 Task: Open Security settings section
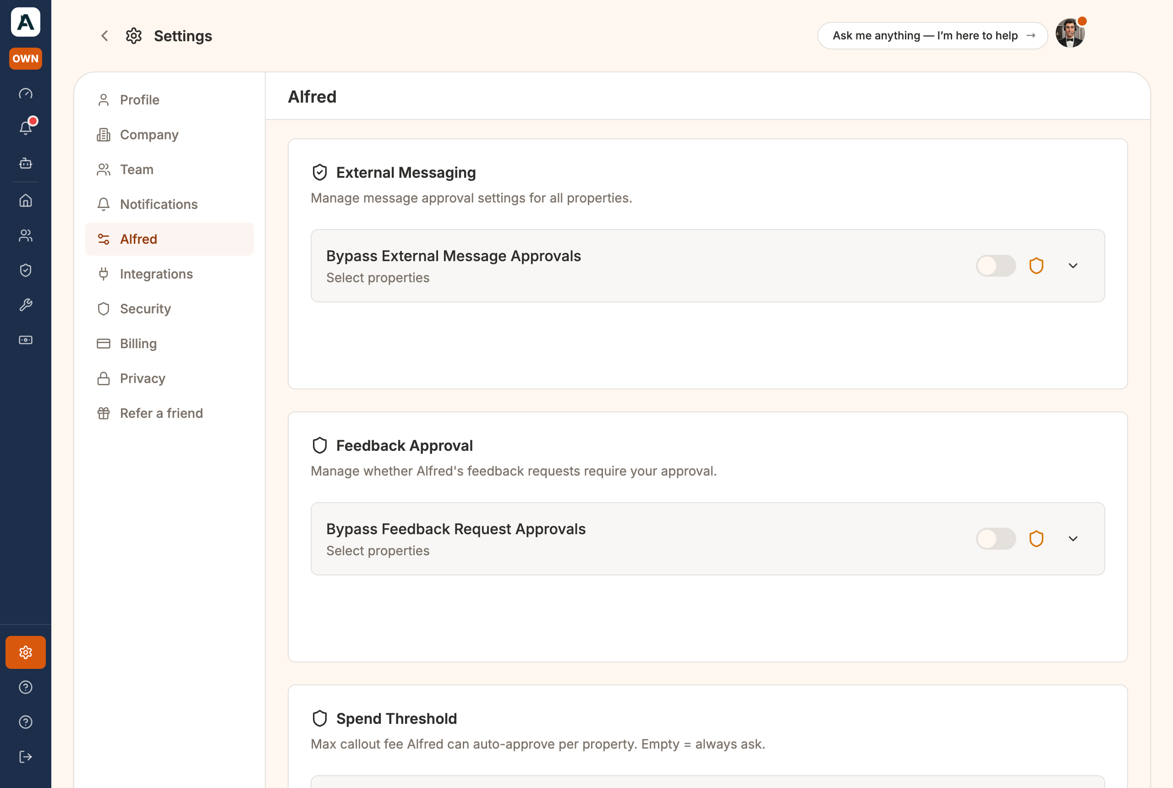(x=170, y=309)
